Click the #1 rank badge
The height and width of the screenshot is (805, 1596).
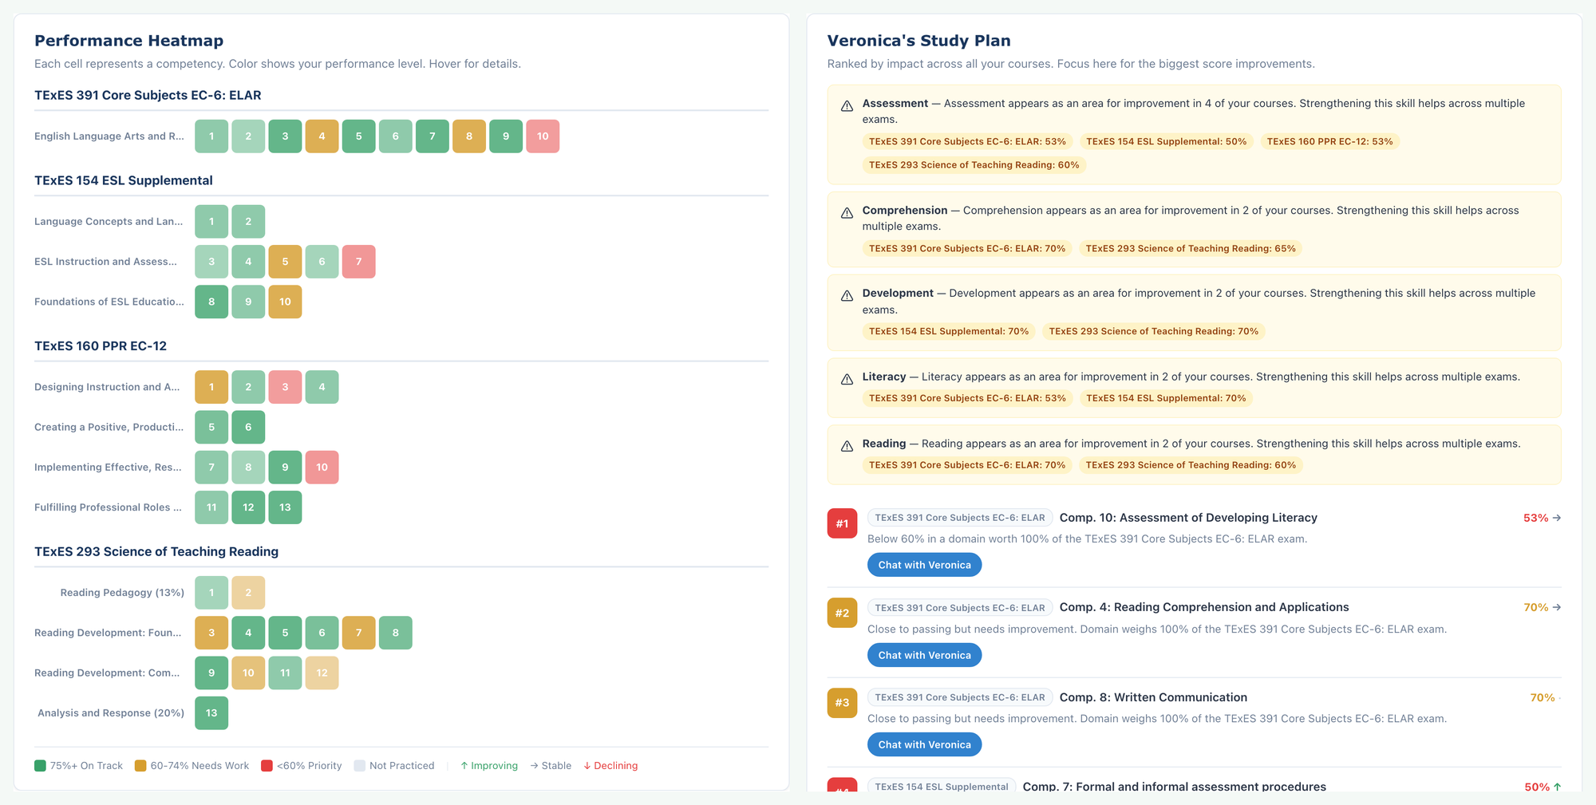tap(842, 523)
